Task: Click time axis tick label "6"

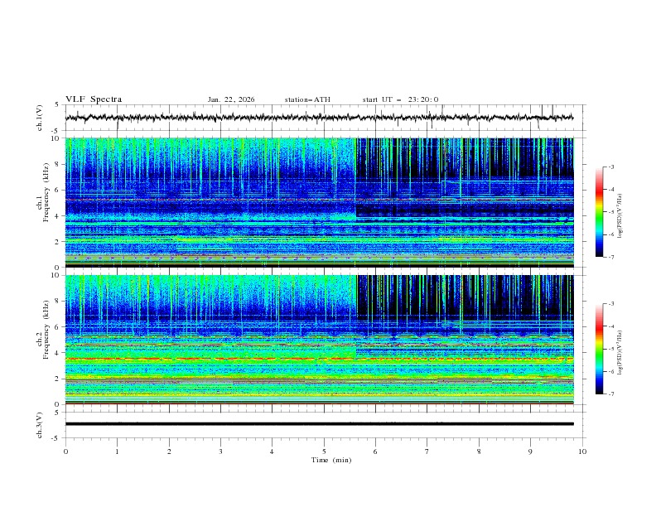Action: pyautogui.click(x=375, y=451)
